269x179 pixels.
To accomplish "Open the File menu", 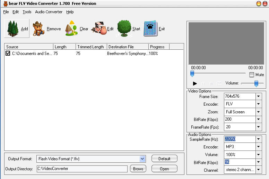I will pos(6,12).
